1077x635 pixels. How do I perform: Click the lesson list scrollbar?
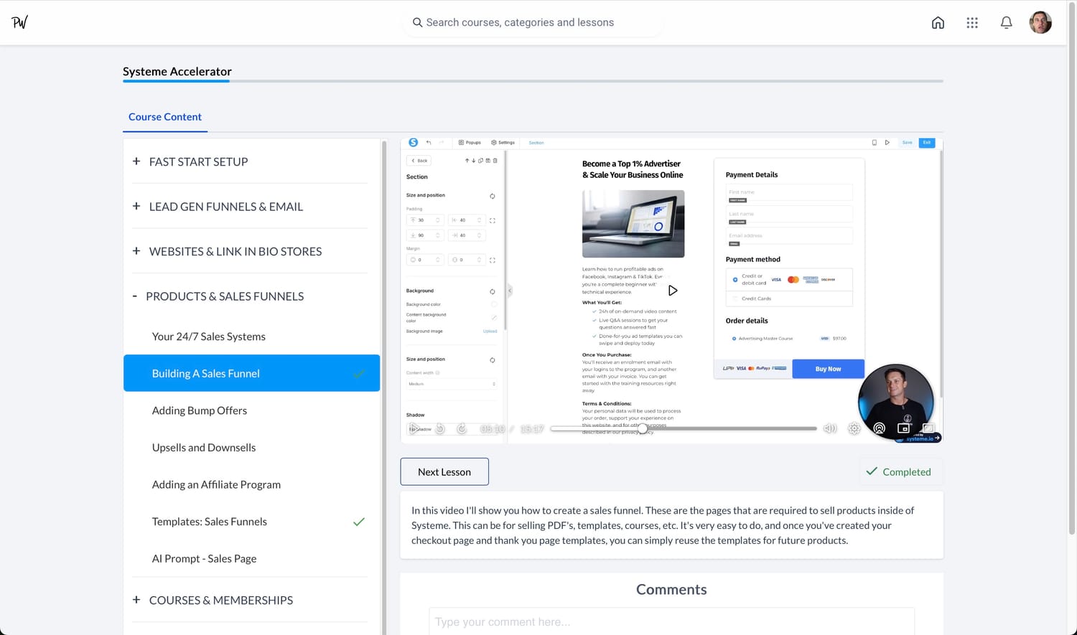384,387
